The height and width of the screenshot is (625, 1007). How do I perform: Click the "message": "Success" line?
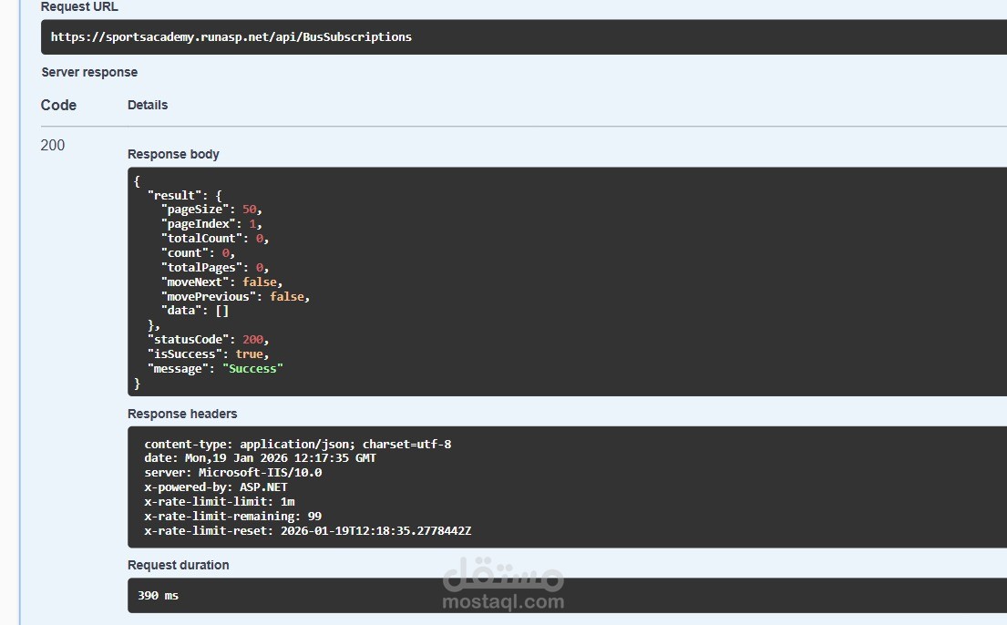pyautogui.click(x=215, y=369)
